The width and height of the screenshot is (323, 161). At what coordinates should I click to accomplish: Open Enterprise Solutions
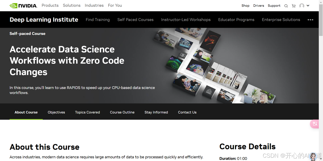click(281, 20)
